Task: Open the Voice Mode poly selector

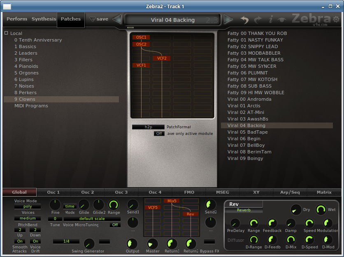Action: [28, 206]
